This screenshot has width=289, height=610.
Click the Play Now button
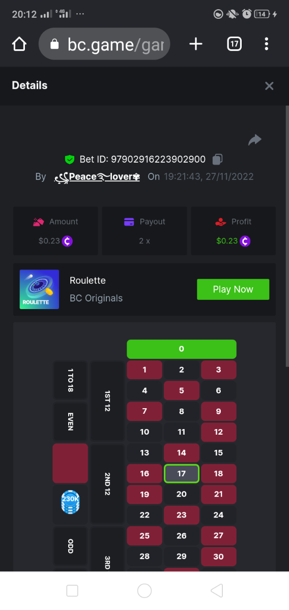pyautogui.click(x=233, y=289)
